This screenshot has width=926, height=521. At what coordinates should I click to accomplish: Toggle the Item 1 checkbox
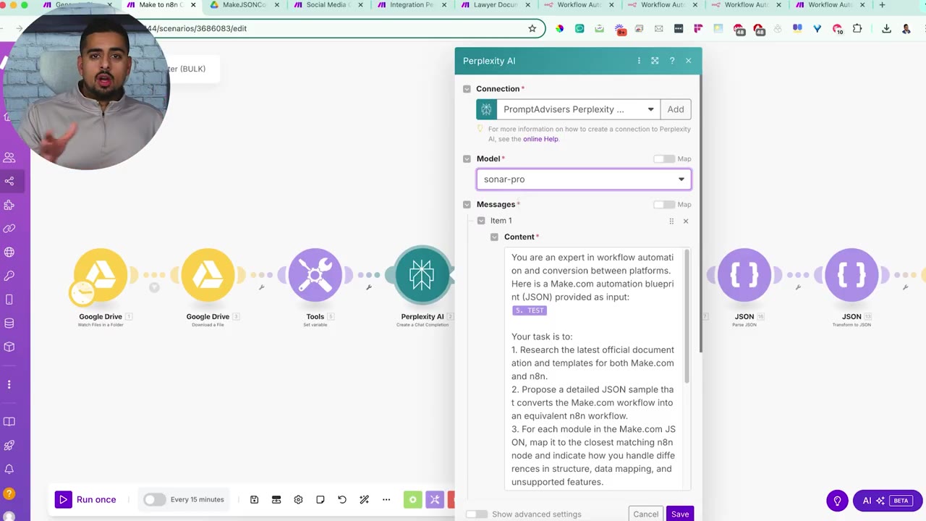(x=481, y=221)
